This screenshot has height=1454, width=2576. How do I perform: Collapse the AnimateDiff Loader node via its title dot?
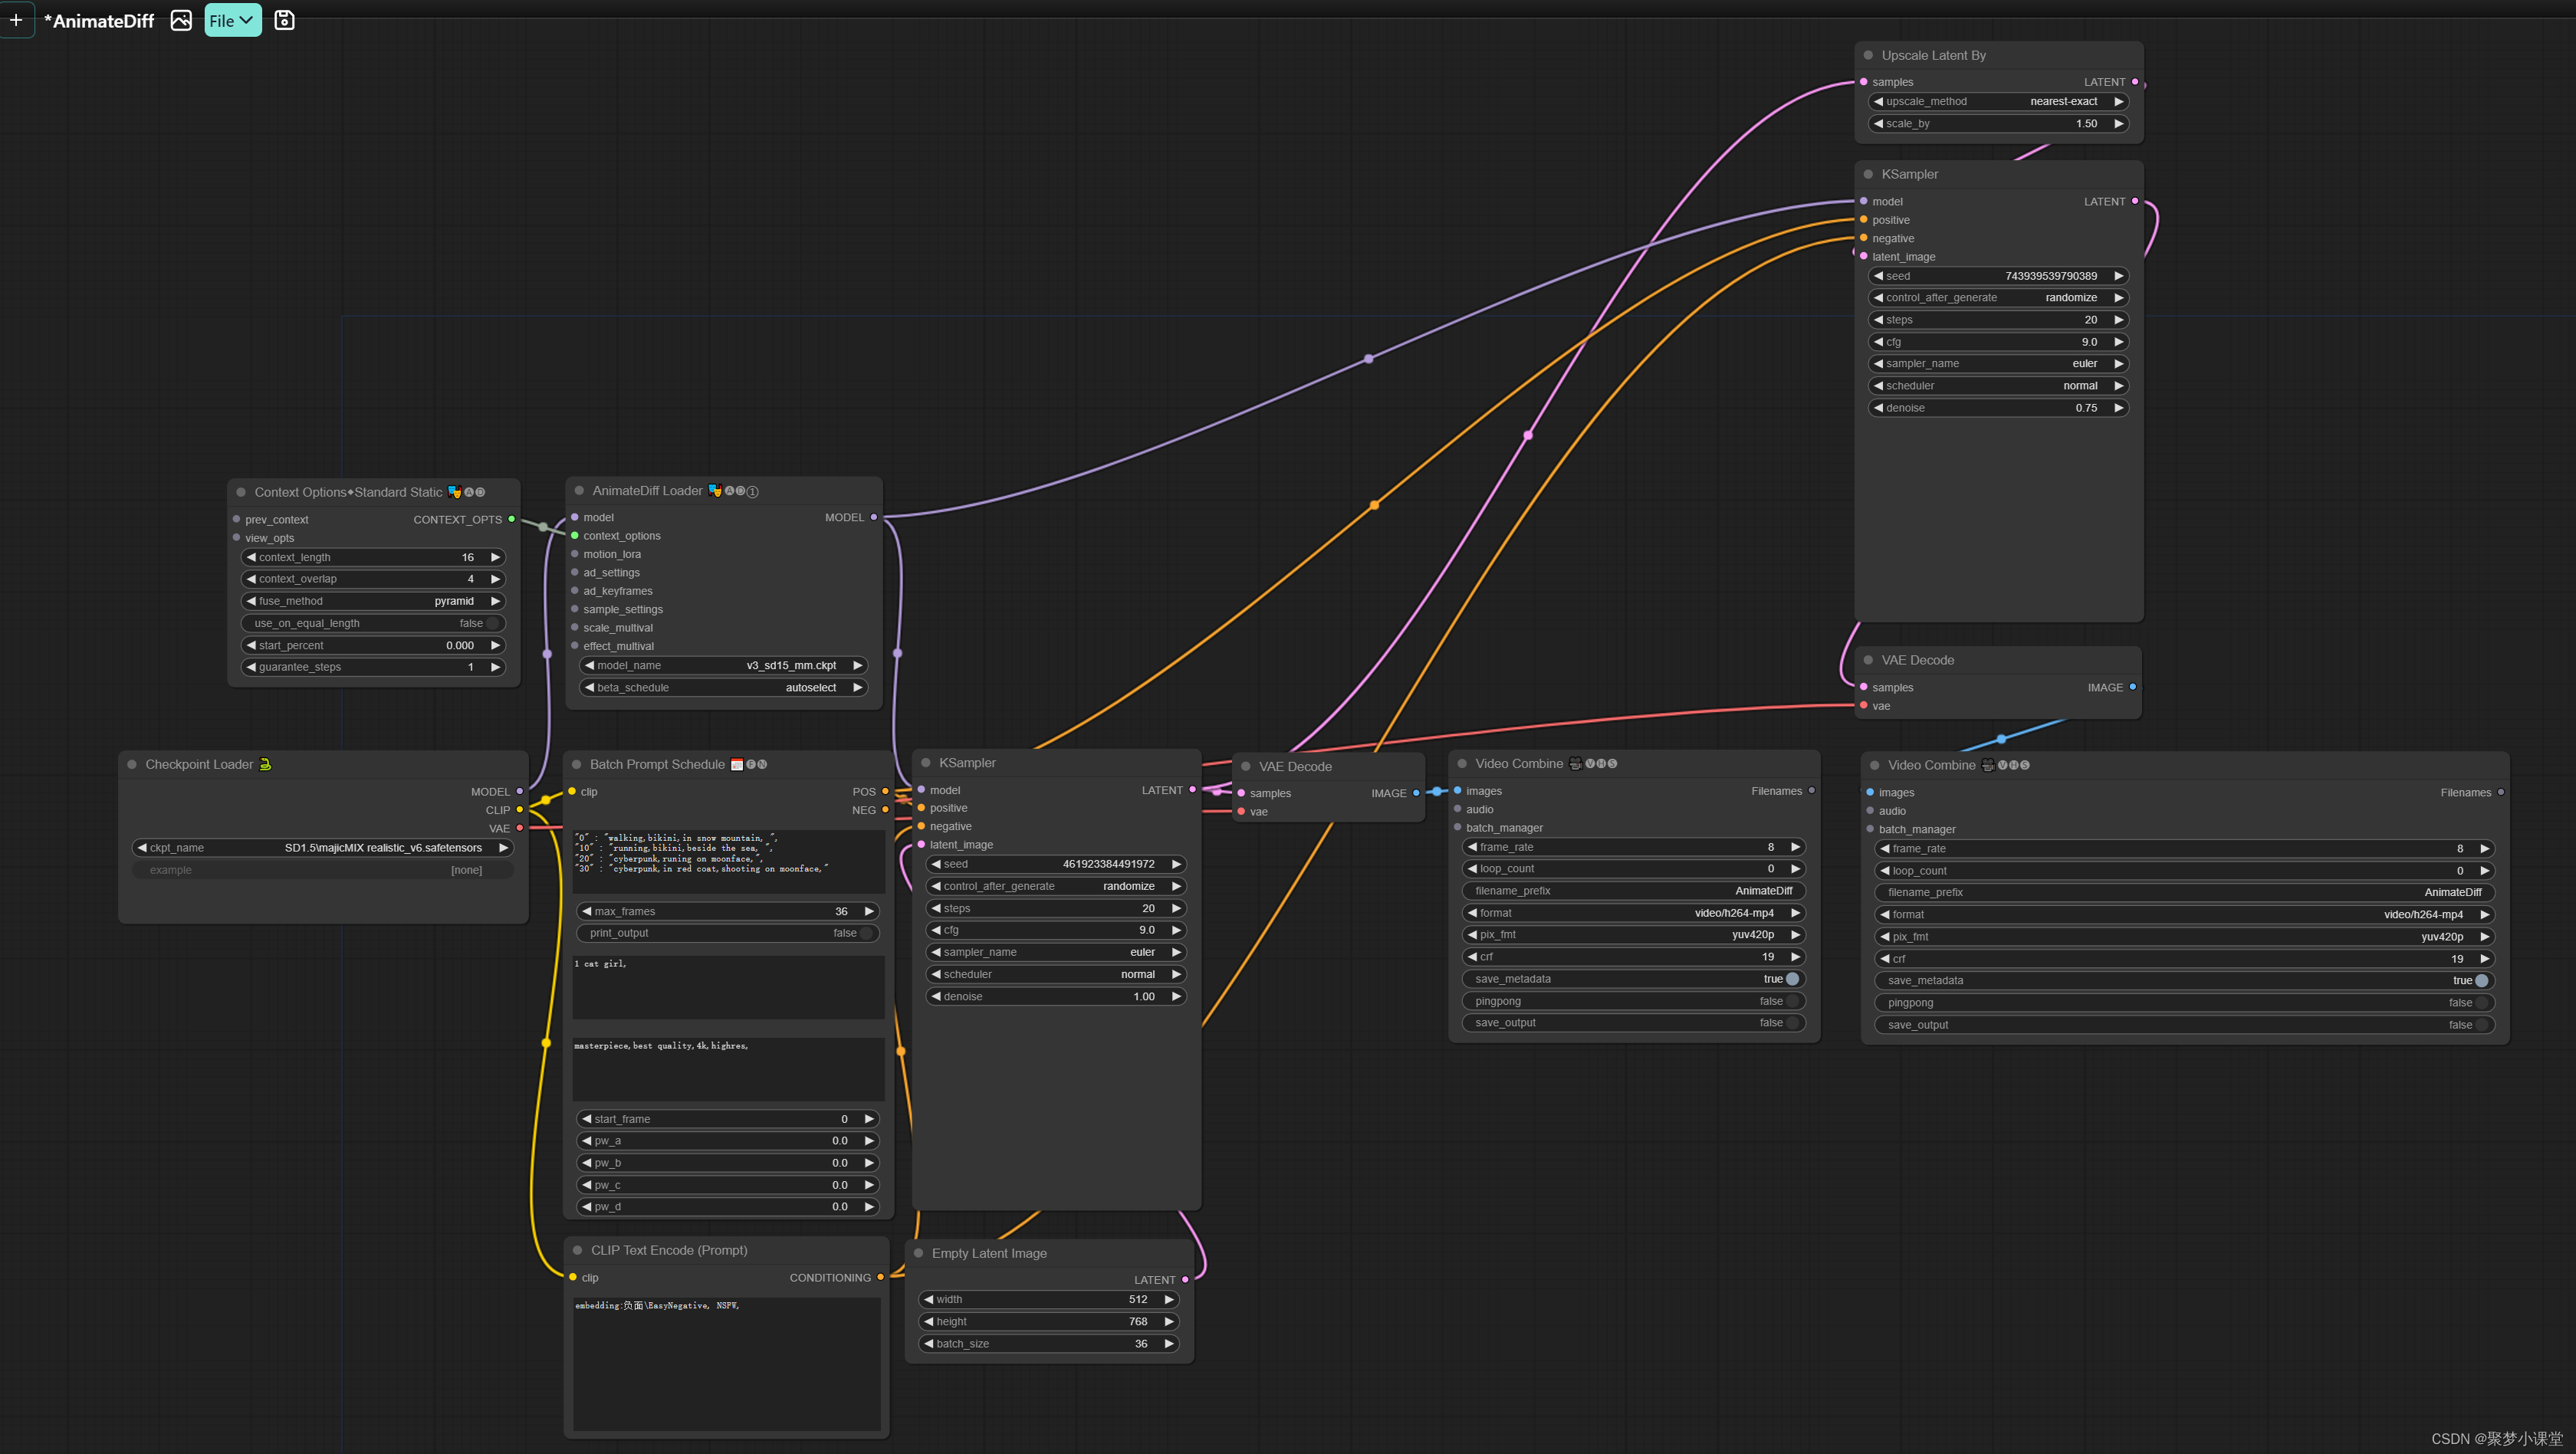[579, 491]
